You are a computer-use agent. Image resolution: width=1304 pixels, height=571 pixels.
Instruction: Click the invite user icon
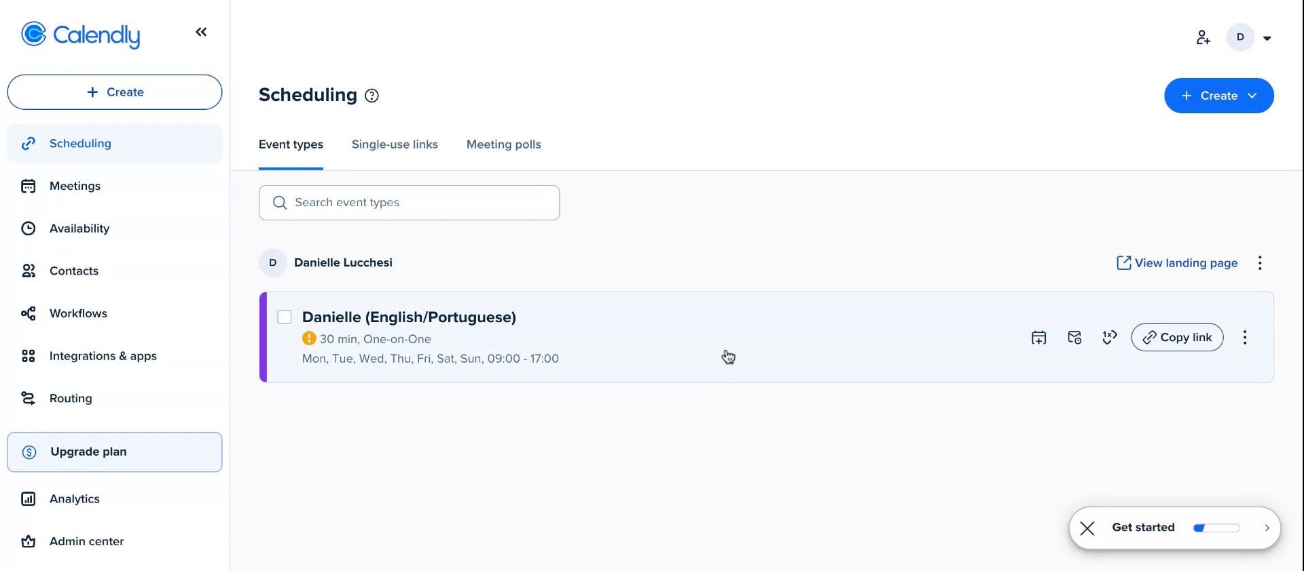tap(1203, 37)
